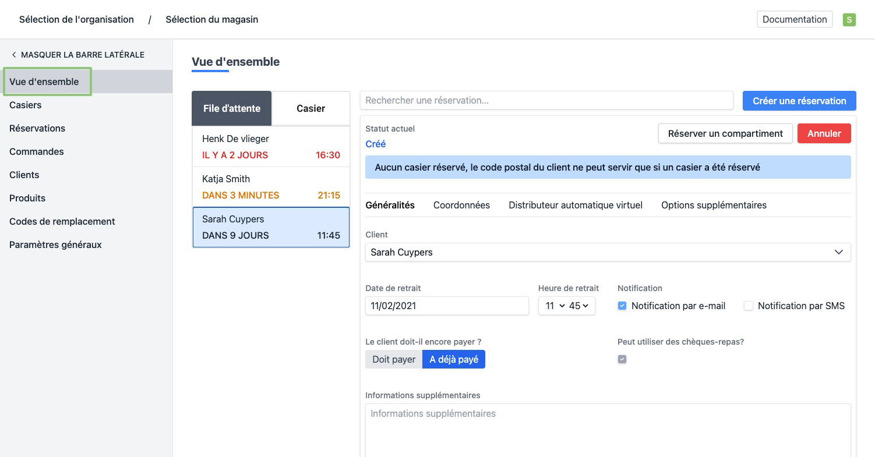
Task: Open the pickup minutes dropdown showing 45
Action: coord(579,306)
